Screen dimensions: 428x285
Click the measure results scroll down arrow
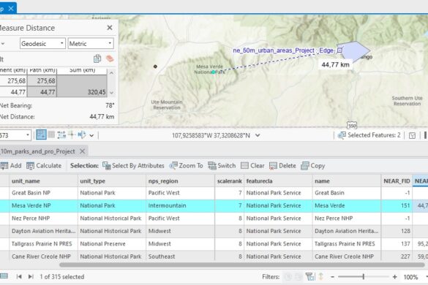[x=111, y=93]
